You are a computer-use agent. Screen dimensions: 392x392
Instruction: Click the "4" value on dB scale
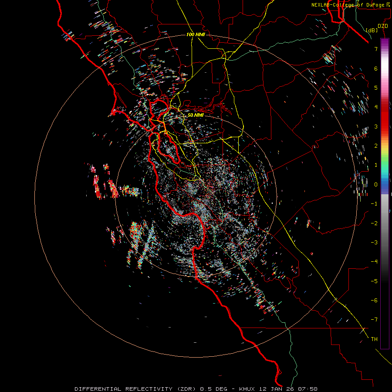click(376, 107)
